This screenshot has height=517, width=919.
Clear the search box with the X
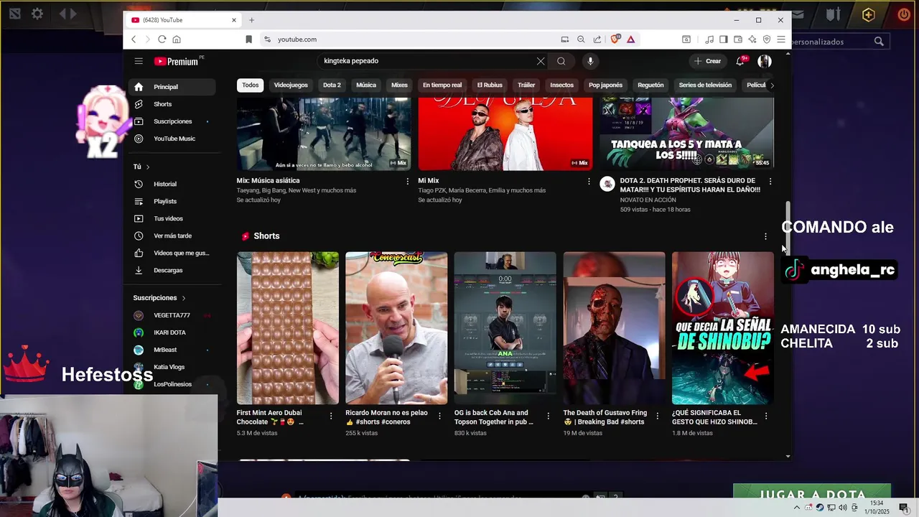(541, 61)
